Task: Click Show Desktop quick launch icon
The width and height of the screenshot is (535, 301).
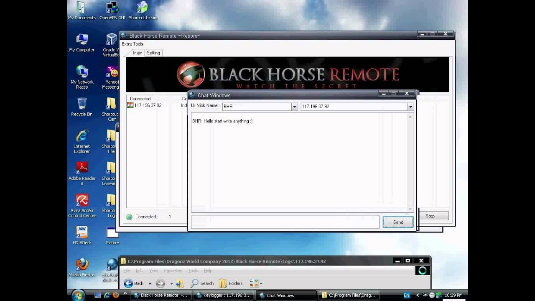Action: 98,295
